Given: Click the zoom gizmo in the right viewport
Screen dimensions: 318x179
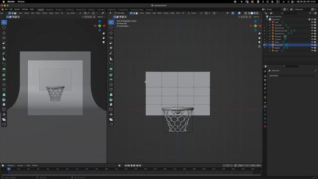Looking at the screenshot, I should point(259,33).
